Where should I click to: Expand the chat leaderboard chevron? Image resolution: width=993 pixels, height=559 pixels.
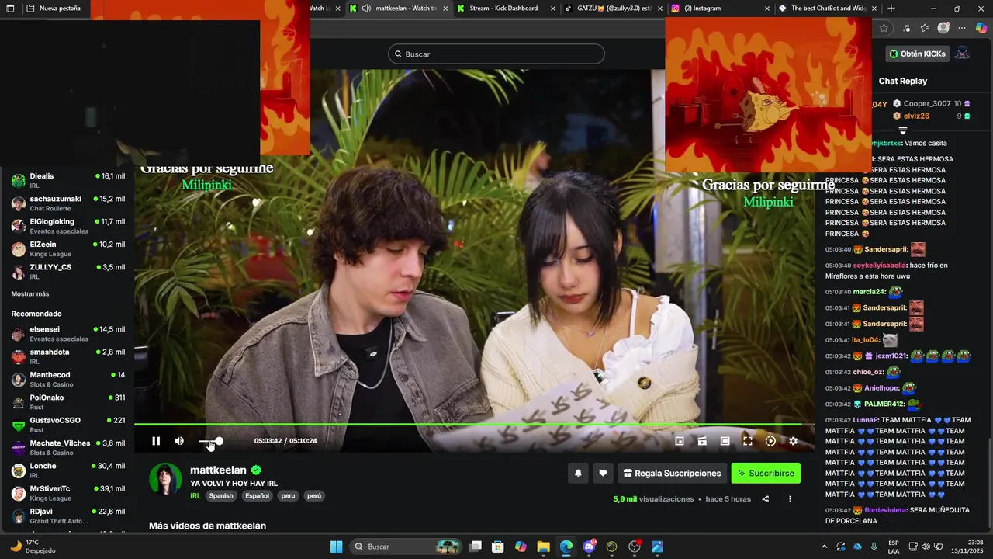tap(902, 130)
